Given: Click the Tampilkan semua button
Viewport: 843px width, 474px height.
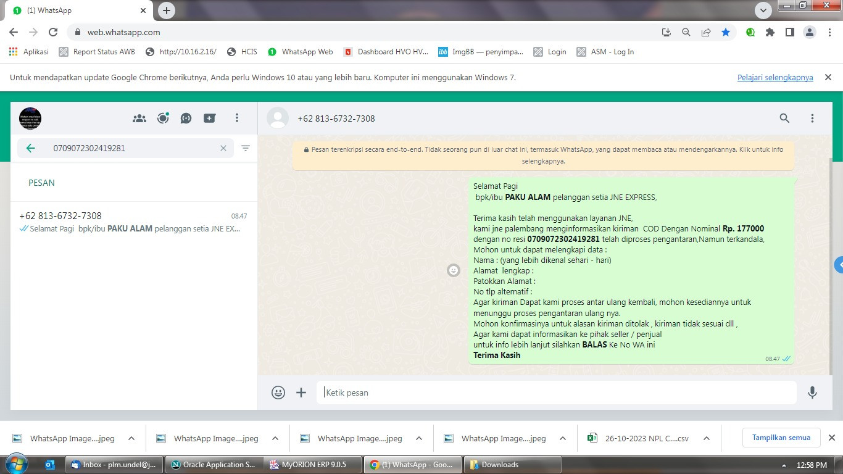Looking at the screenshot, I should [x=781, y=438].
